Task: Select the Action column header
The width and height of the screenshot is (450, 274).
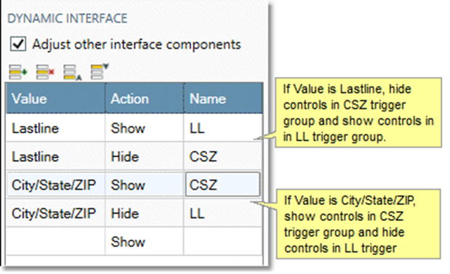Action: pos(145,98)
